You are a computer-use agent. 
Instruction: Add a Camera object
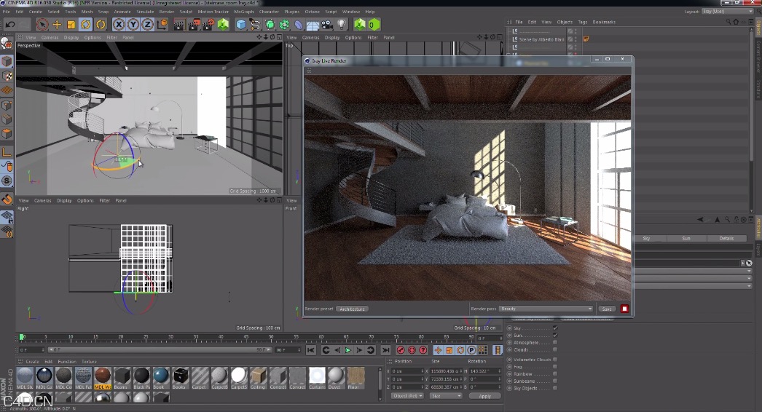pos(327,24)
